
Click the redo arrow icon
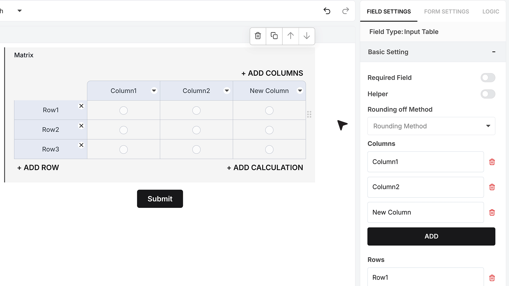pos(346,11)
